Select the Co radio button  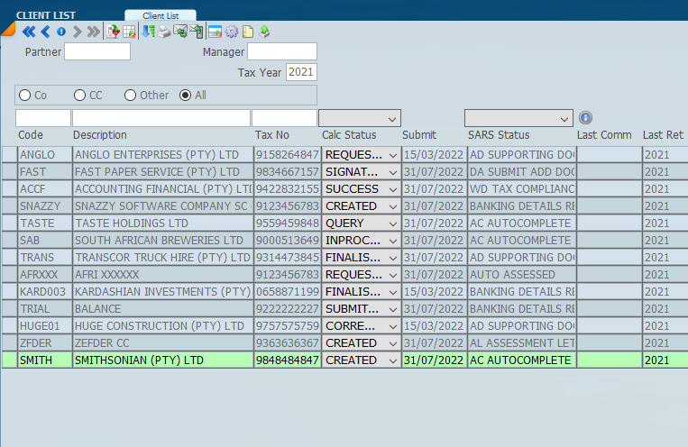[25, 95]
